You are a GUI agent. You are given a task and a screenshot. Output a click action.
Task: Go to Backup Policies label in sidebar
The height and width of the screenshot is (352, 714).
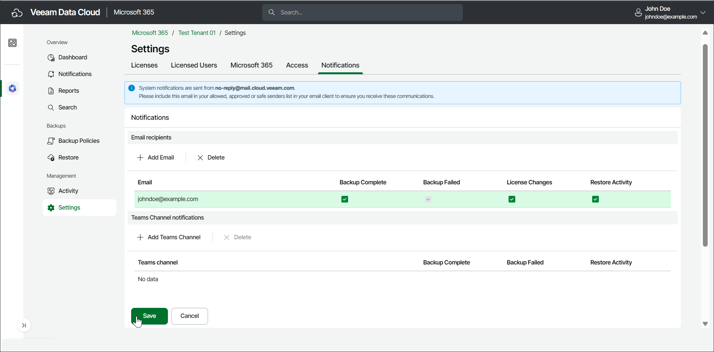tap(79, 141)
